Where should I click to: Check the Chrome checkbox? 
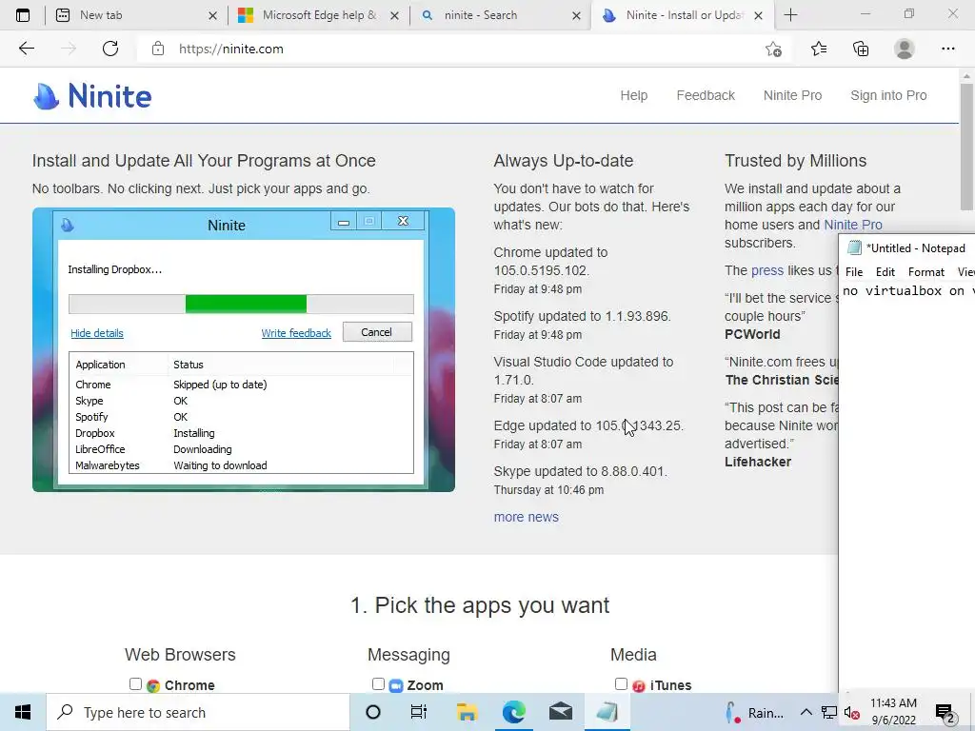(x=135, y=683)
